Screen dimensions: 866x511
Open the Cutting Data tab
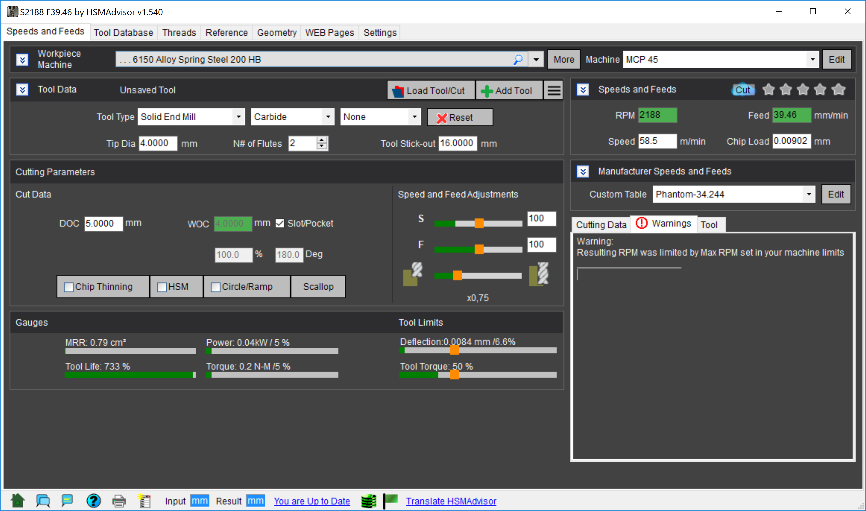click(x=601, y=225)
